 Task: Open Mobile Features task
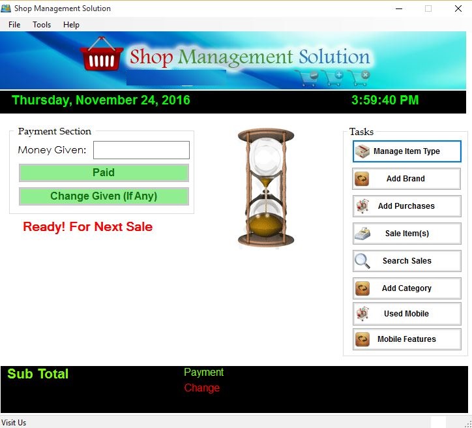coord(407,339)
